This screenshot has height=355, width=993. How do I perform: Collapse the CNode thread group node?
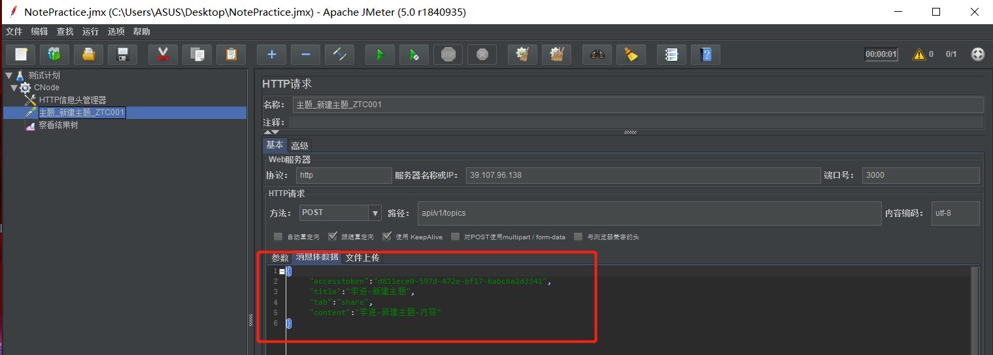click(x=14, y=88)
